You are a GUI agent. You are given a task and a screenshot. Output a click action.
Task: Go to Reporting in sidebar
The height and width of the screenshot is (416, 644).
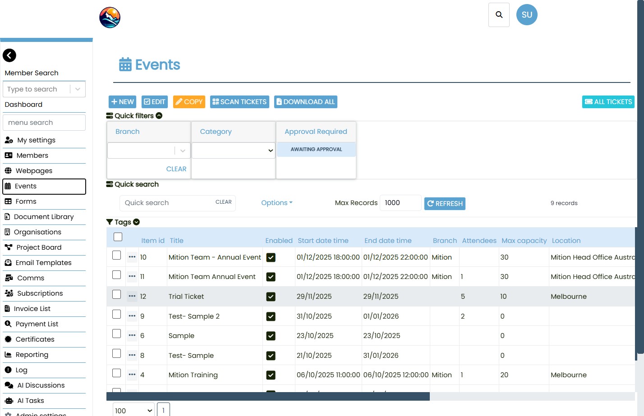click(32, 355)
